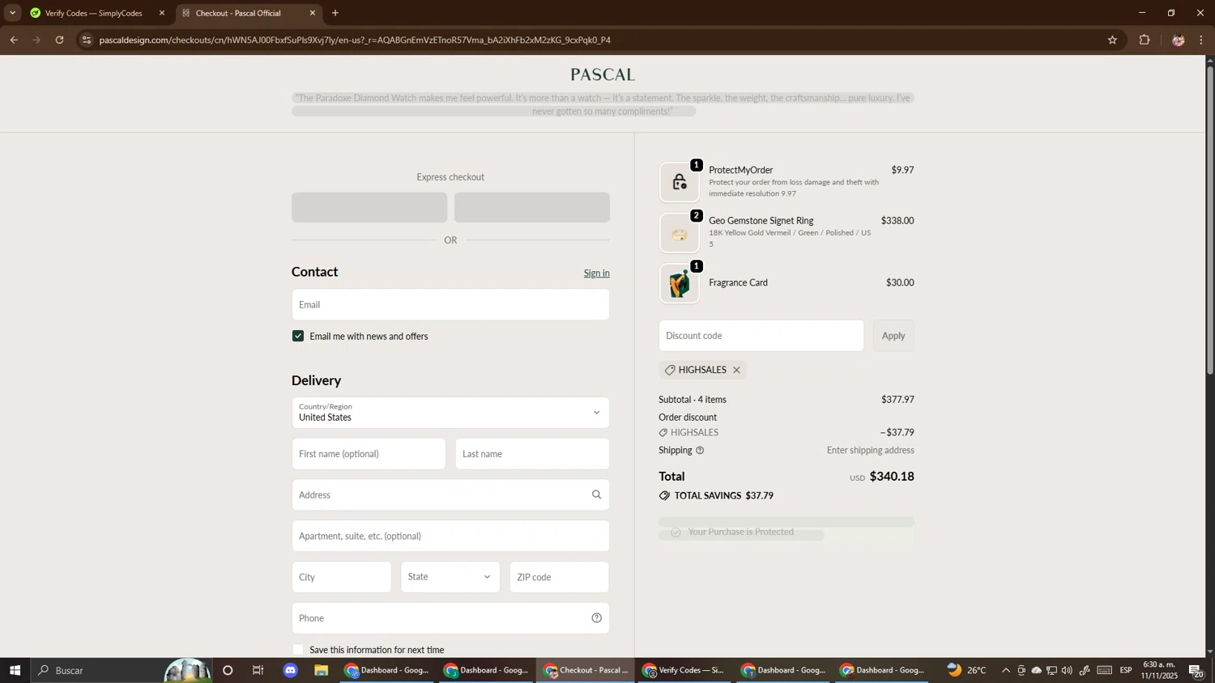Open the Windows Start menu
Screen dimensions: 1215x683
click(15, 670)
